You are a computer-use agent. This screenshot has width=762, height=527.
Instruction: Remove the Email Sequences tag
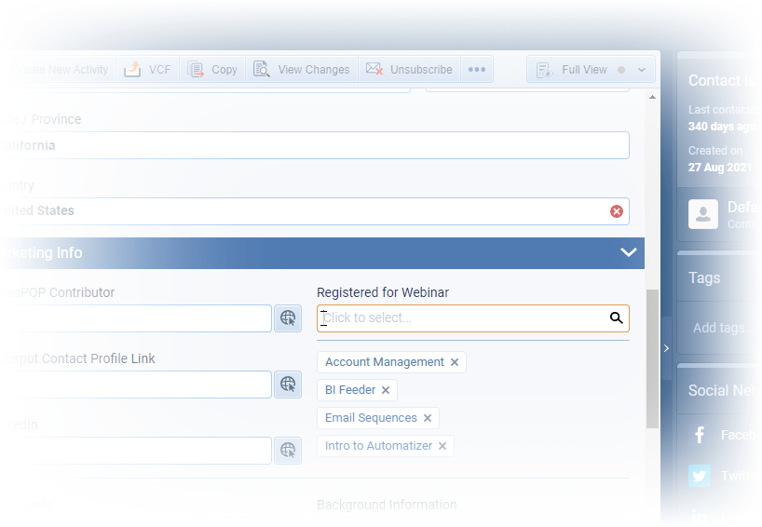[428, 418]
